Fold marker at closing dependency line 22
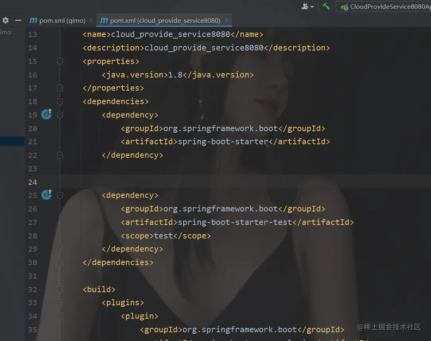The image size is (431, 341). click(60, 155)
